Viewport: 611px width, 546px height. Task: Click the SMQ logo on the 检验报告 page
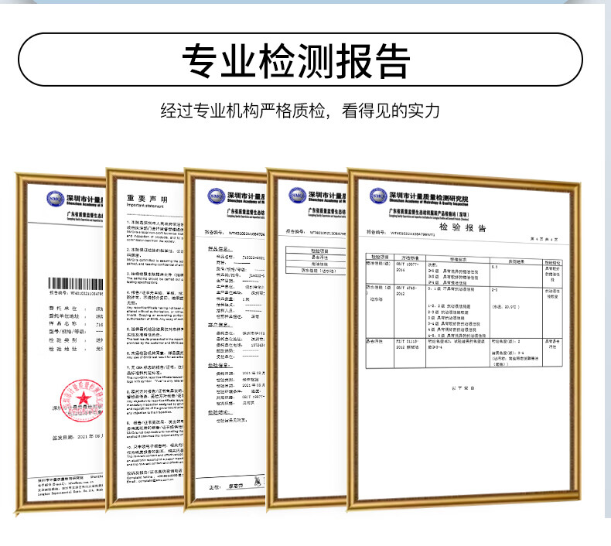[x=378, y=196]
